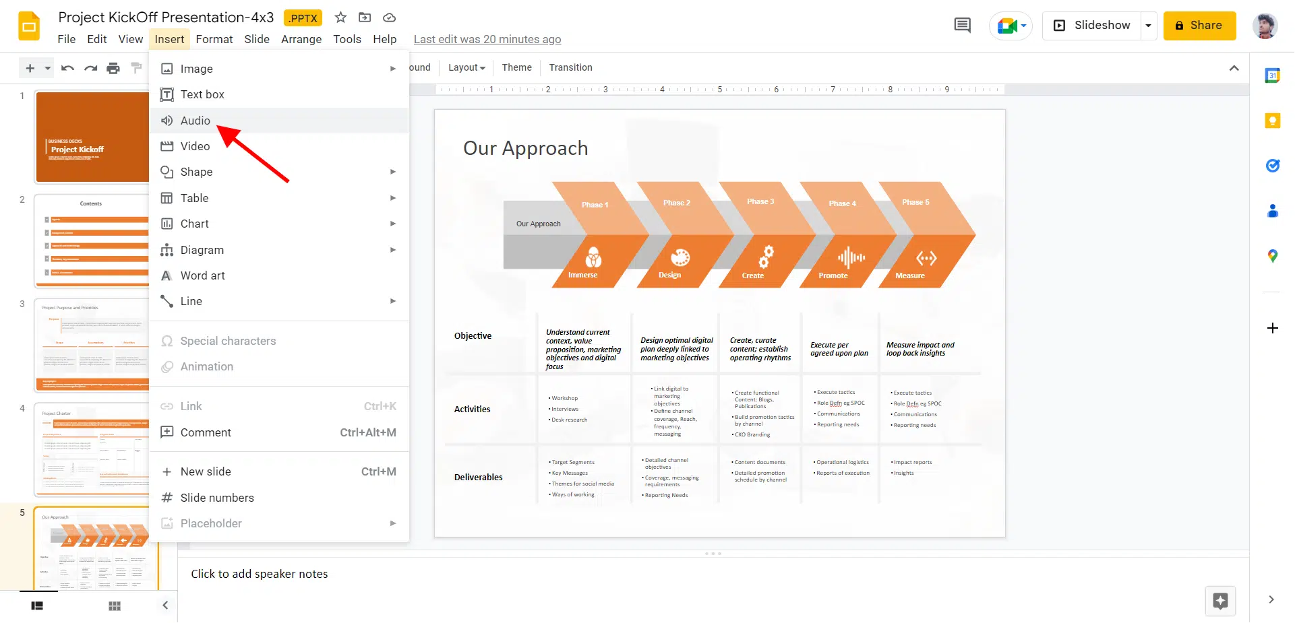Open Google Calendar side panel icon
Viewport: 1295px width, 623px height.
click(x=1272, y=75)
